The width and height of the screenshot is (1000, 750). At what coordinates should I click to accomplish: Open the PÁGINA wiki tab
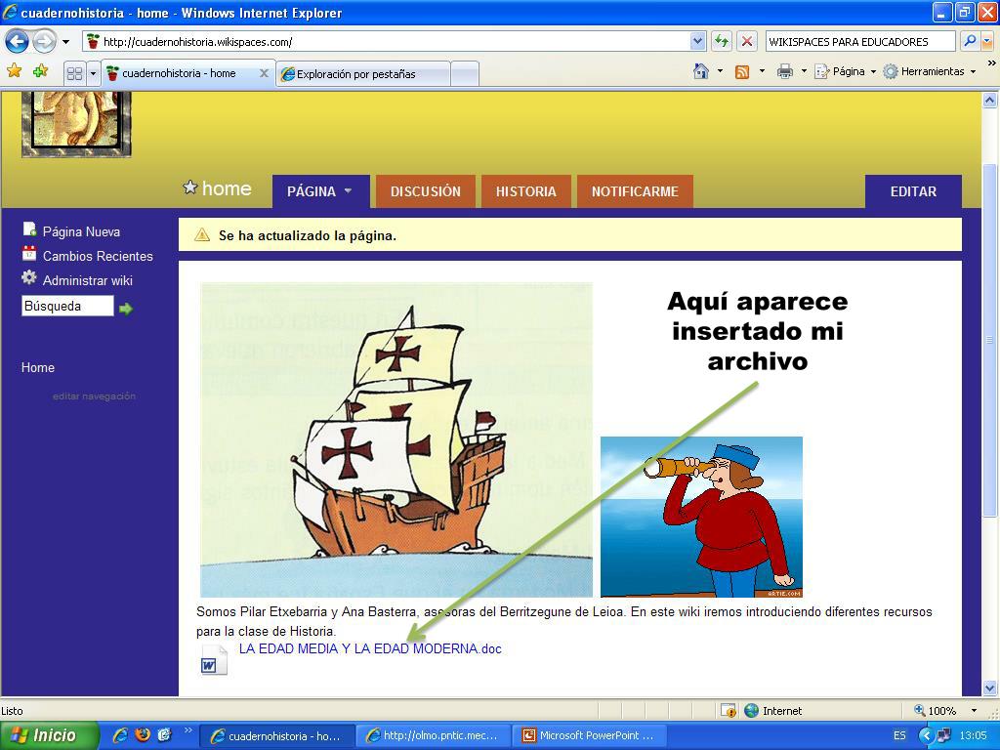(x=320, y=191)
